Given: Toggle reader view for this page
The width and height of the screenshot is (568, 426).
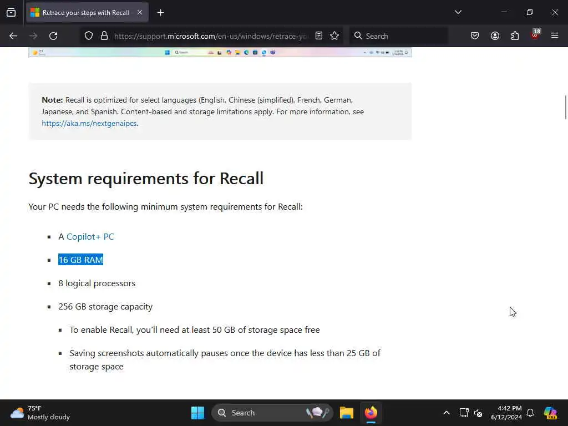Looking at the screenshot, I should 319,36.
